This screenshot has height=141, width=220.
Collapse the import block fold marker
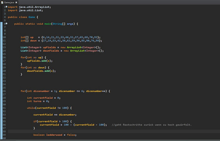(6, 7)
